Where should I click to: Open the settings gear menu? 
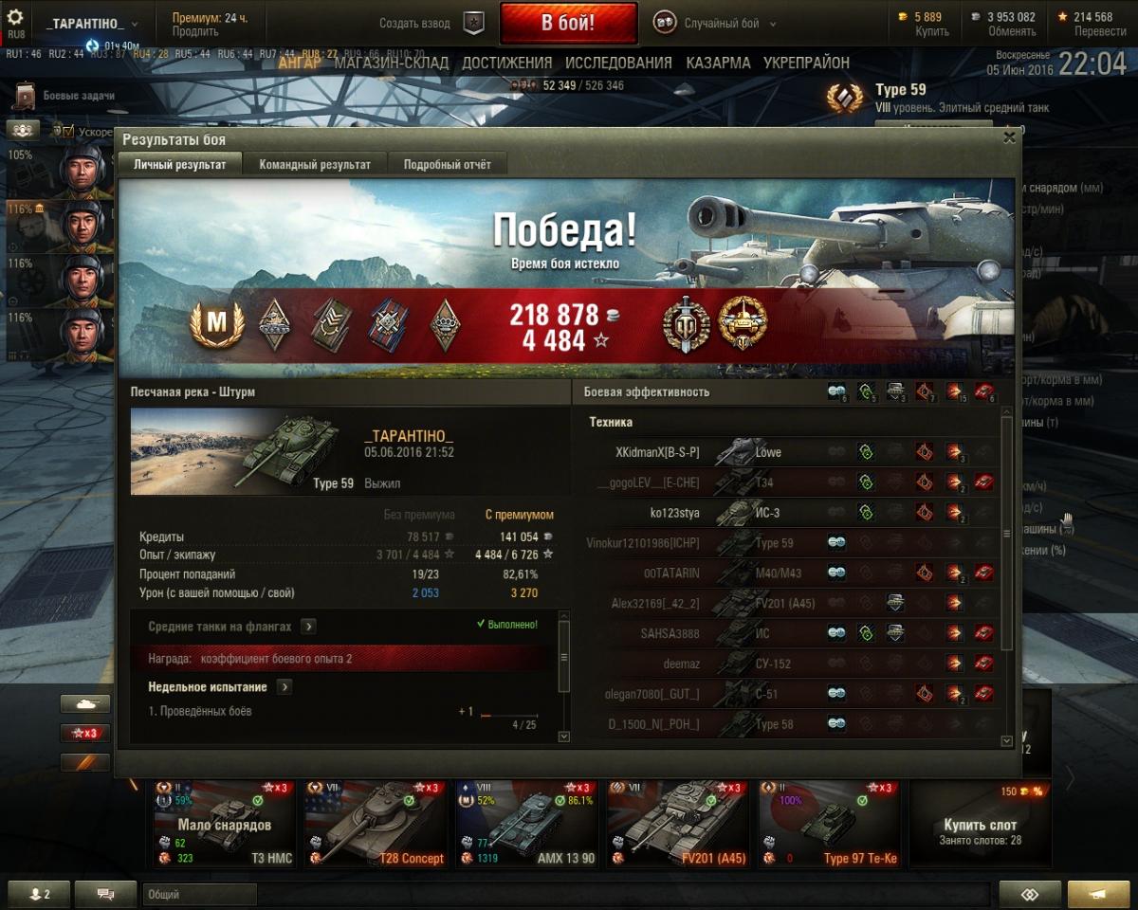tap(15, 17)
